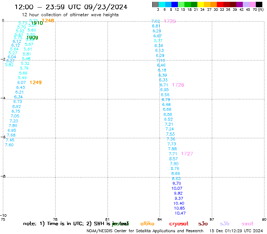The height and width of the screenshot is (234, 267).
Task: Click the 6.79 wave height value
Action: 166,100
